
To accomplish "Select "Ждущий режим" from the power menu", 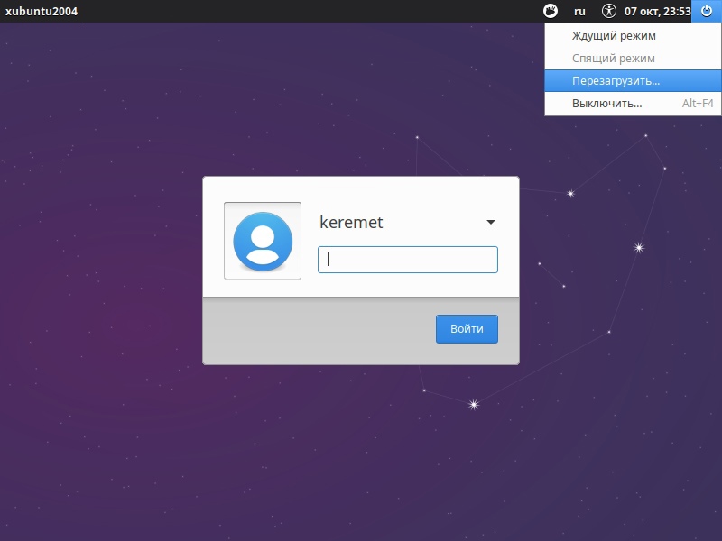I will pyautogui.click(x=614, y=36).
